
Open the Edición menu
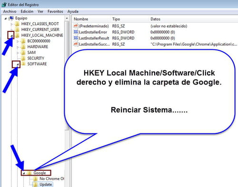(27, 11)
